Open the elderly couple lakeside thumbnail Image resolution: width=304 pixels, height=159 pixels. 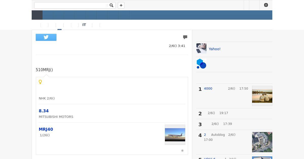tap(262, 96)
